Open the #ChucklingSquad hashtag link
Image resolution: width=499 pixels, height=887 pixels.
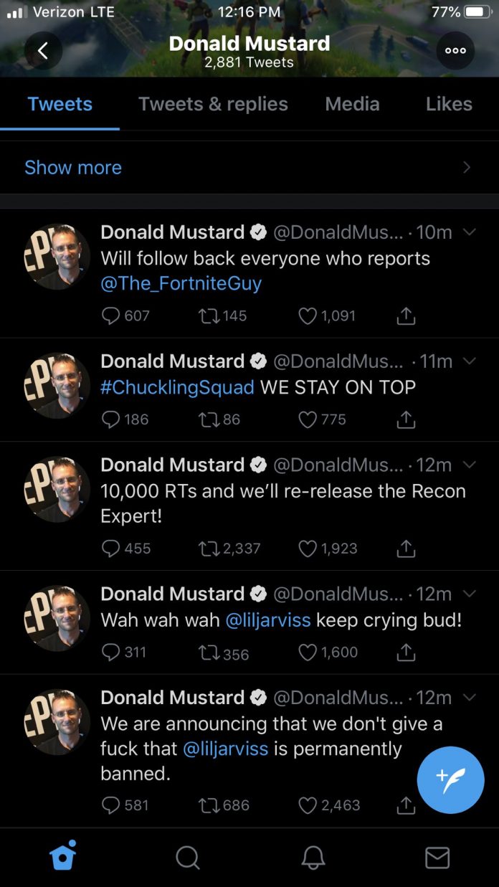177,387
